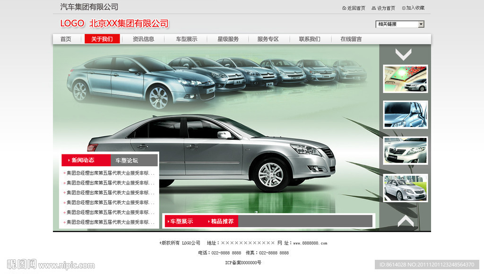The image size is (484, 274).
Task: Visit the www.8888888.com website link
Action: (x=311, y=242)
